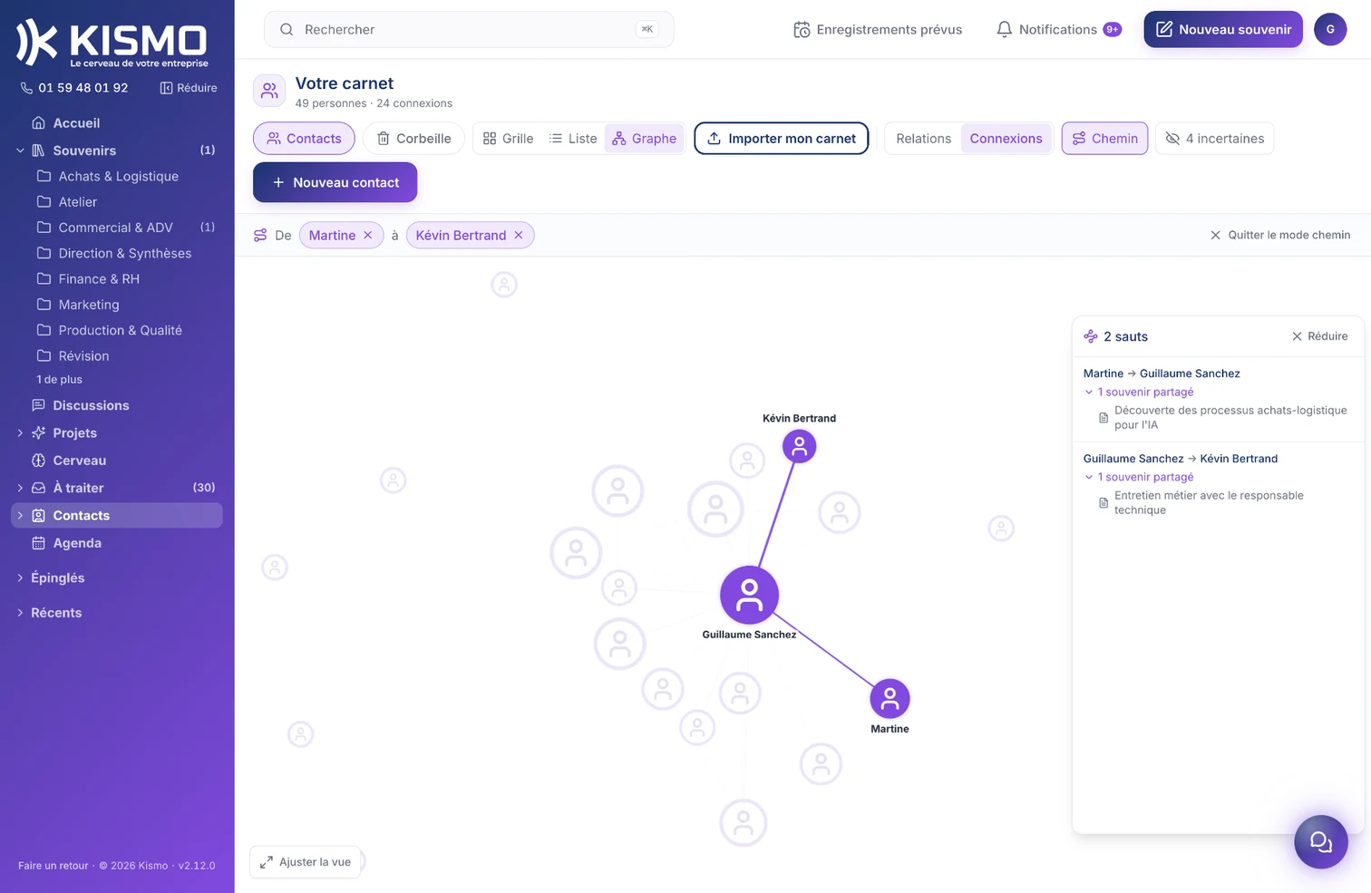Quit path mode via Quitter le mode chemin

pos(1279,235)
